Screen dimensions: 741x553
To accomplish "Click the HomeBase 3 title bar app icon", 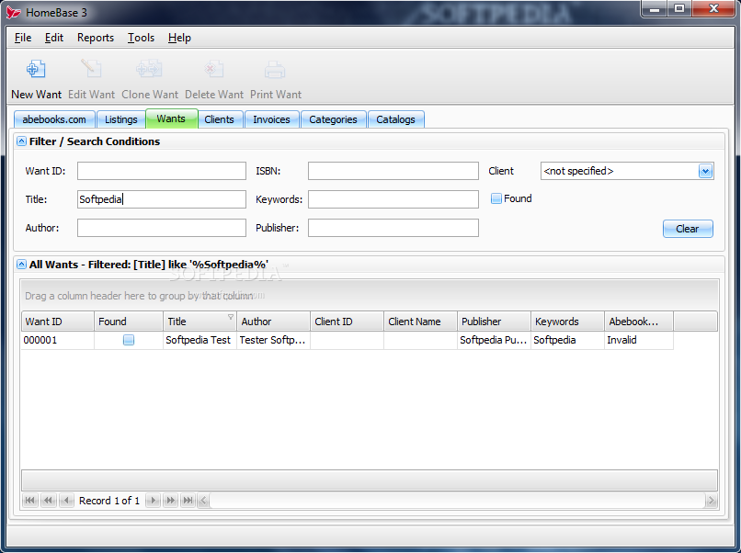I will [13, 12].
